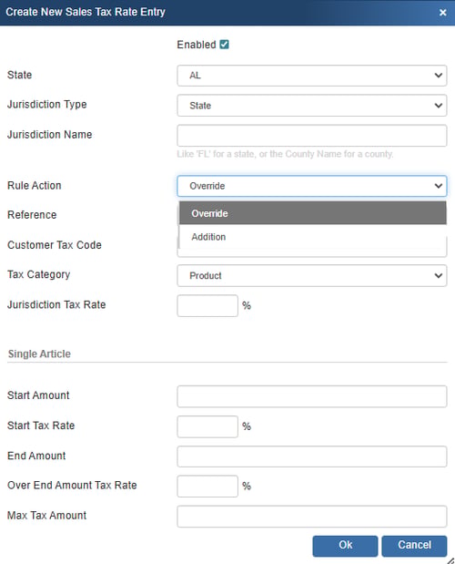The image size is (455, 564).
Task: Close the Create New Sales Tax Rate dialog
Action: pyautogui.click(x=443, y=13)
